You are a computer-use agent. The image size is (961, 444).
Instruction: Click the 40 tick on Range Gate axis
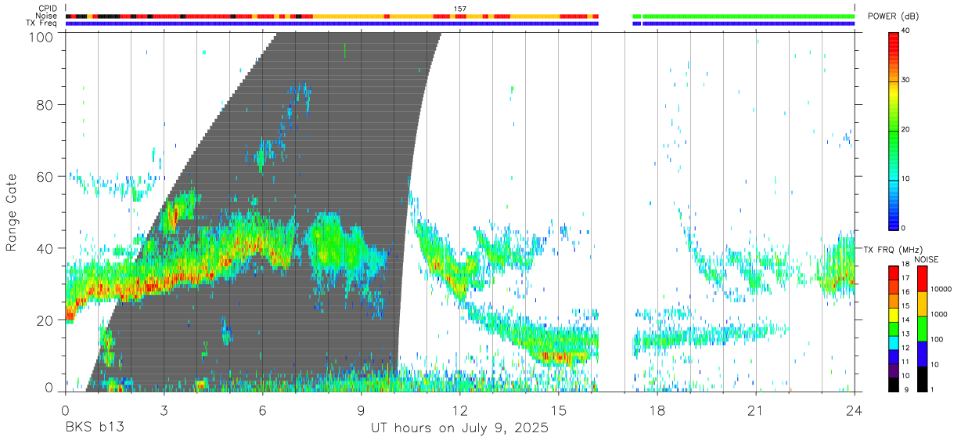(x=46, y=249)
